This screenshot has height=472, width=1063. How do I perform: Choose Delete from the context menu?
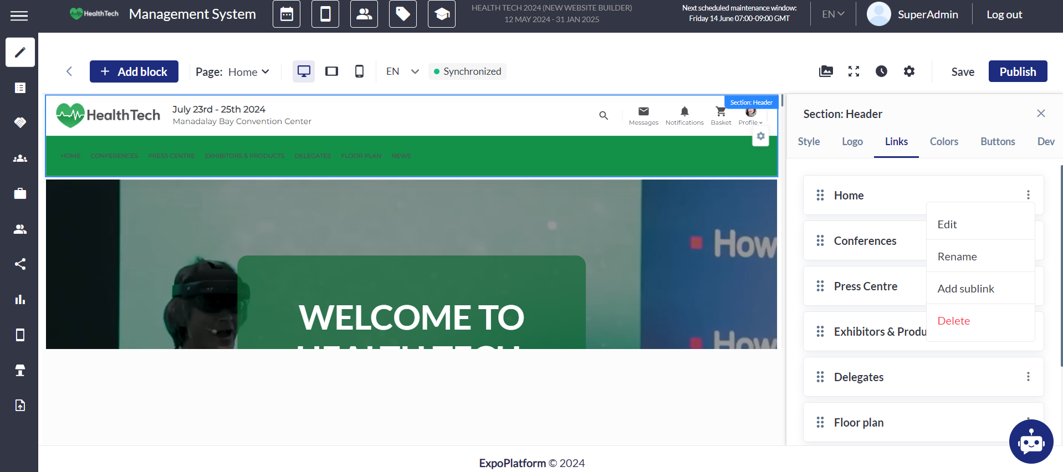(x=980, y=321)
